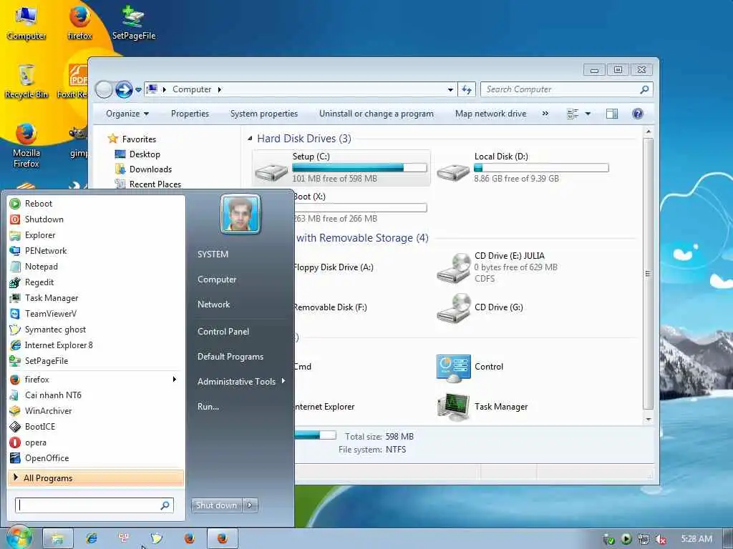Open the shut down options arrow

[250, 505]
